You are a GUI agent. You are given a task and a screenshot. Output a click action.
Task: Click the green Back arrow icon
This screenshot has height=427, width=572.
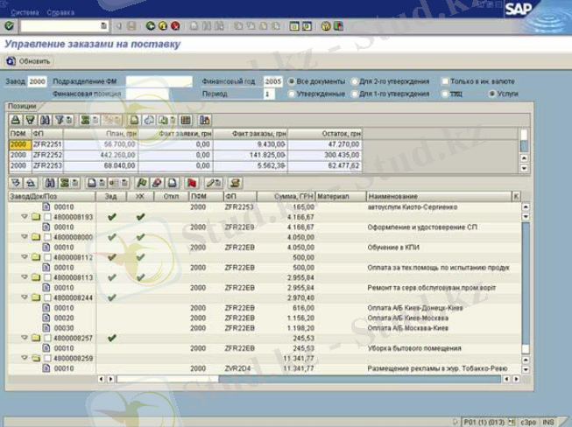pyautogui.click(x=151, y=26)
